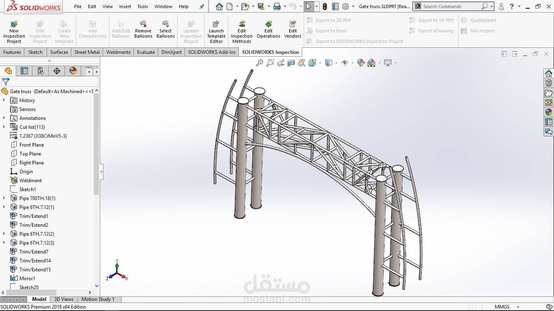Open Search Commands dropdown arrow
This screenshot has height=311, width=554.
(x=492, y=6)
